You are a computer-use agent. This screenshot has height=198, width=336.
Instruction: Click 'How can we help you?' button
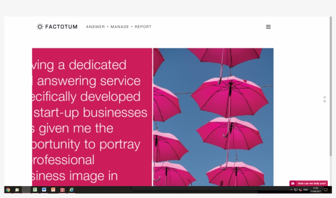click(311, 183)
